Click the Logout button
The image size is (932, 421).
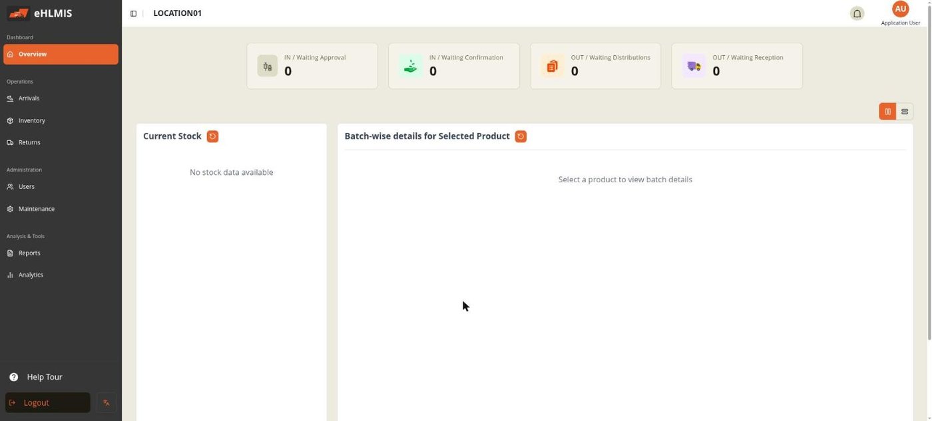click(48, 402)
